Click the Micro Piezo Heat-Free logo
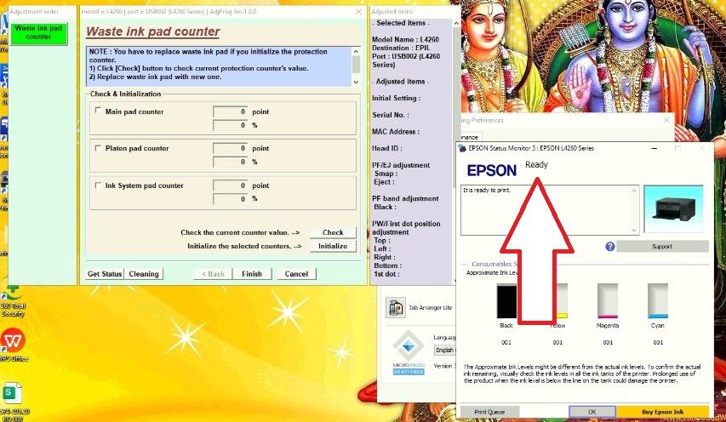The height and width of the screenshot is (422, 726). [x=409, y=352]
